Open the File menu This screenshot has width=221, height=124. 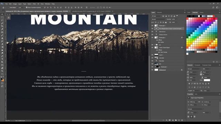point(7,4)
